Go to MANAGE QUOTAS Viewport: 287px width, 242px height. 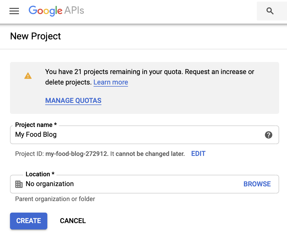[73, 101]
